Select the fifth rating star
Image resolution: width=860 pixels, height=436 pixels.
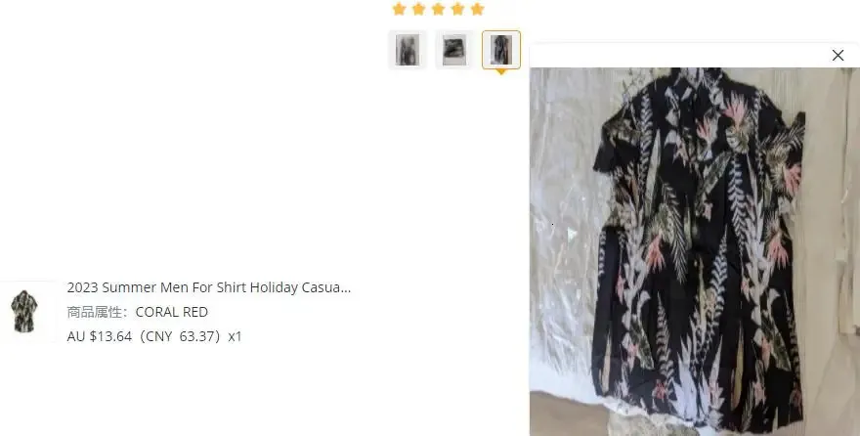click(478, 9)
